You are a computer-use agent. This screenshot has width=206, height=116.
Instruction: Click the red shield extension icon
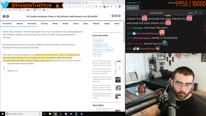pyautogui.click(x=104, y=6)
